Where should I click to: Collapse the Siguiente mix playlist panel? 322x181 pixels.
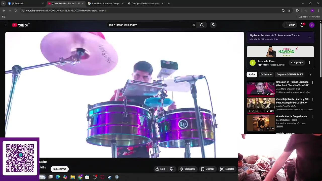309,37
